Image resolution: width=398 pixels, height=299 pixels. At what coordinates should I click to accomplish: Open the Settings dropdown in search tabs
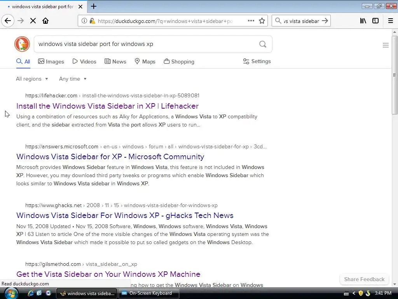[x=257, y=61]
